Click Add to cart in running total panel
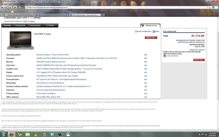This screenshot has height=137, width=219. point(199,60)
